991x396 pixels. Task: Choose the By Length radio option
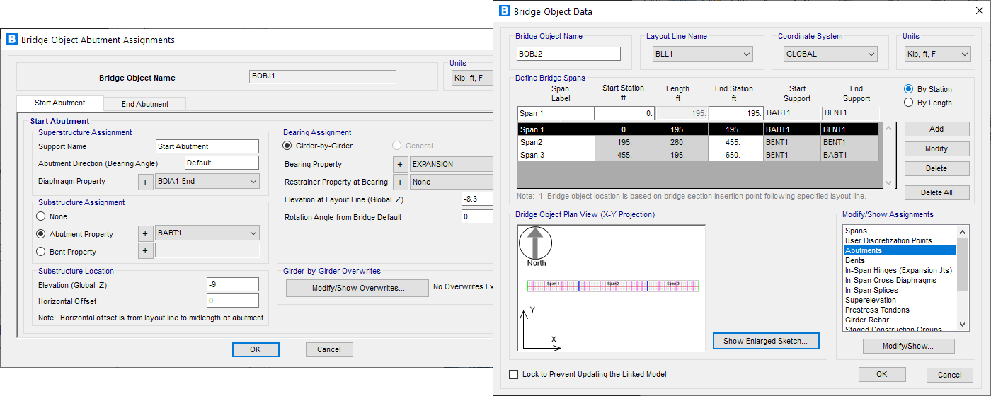(909, 103)
